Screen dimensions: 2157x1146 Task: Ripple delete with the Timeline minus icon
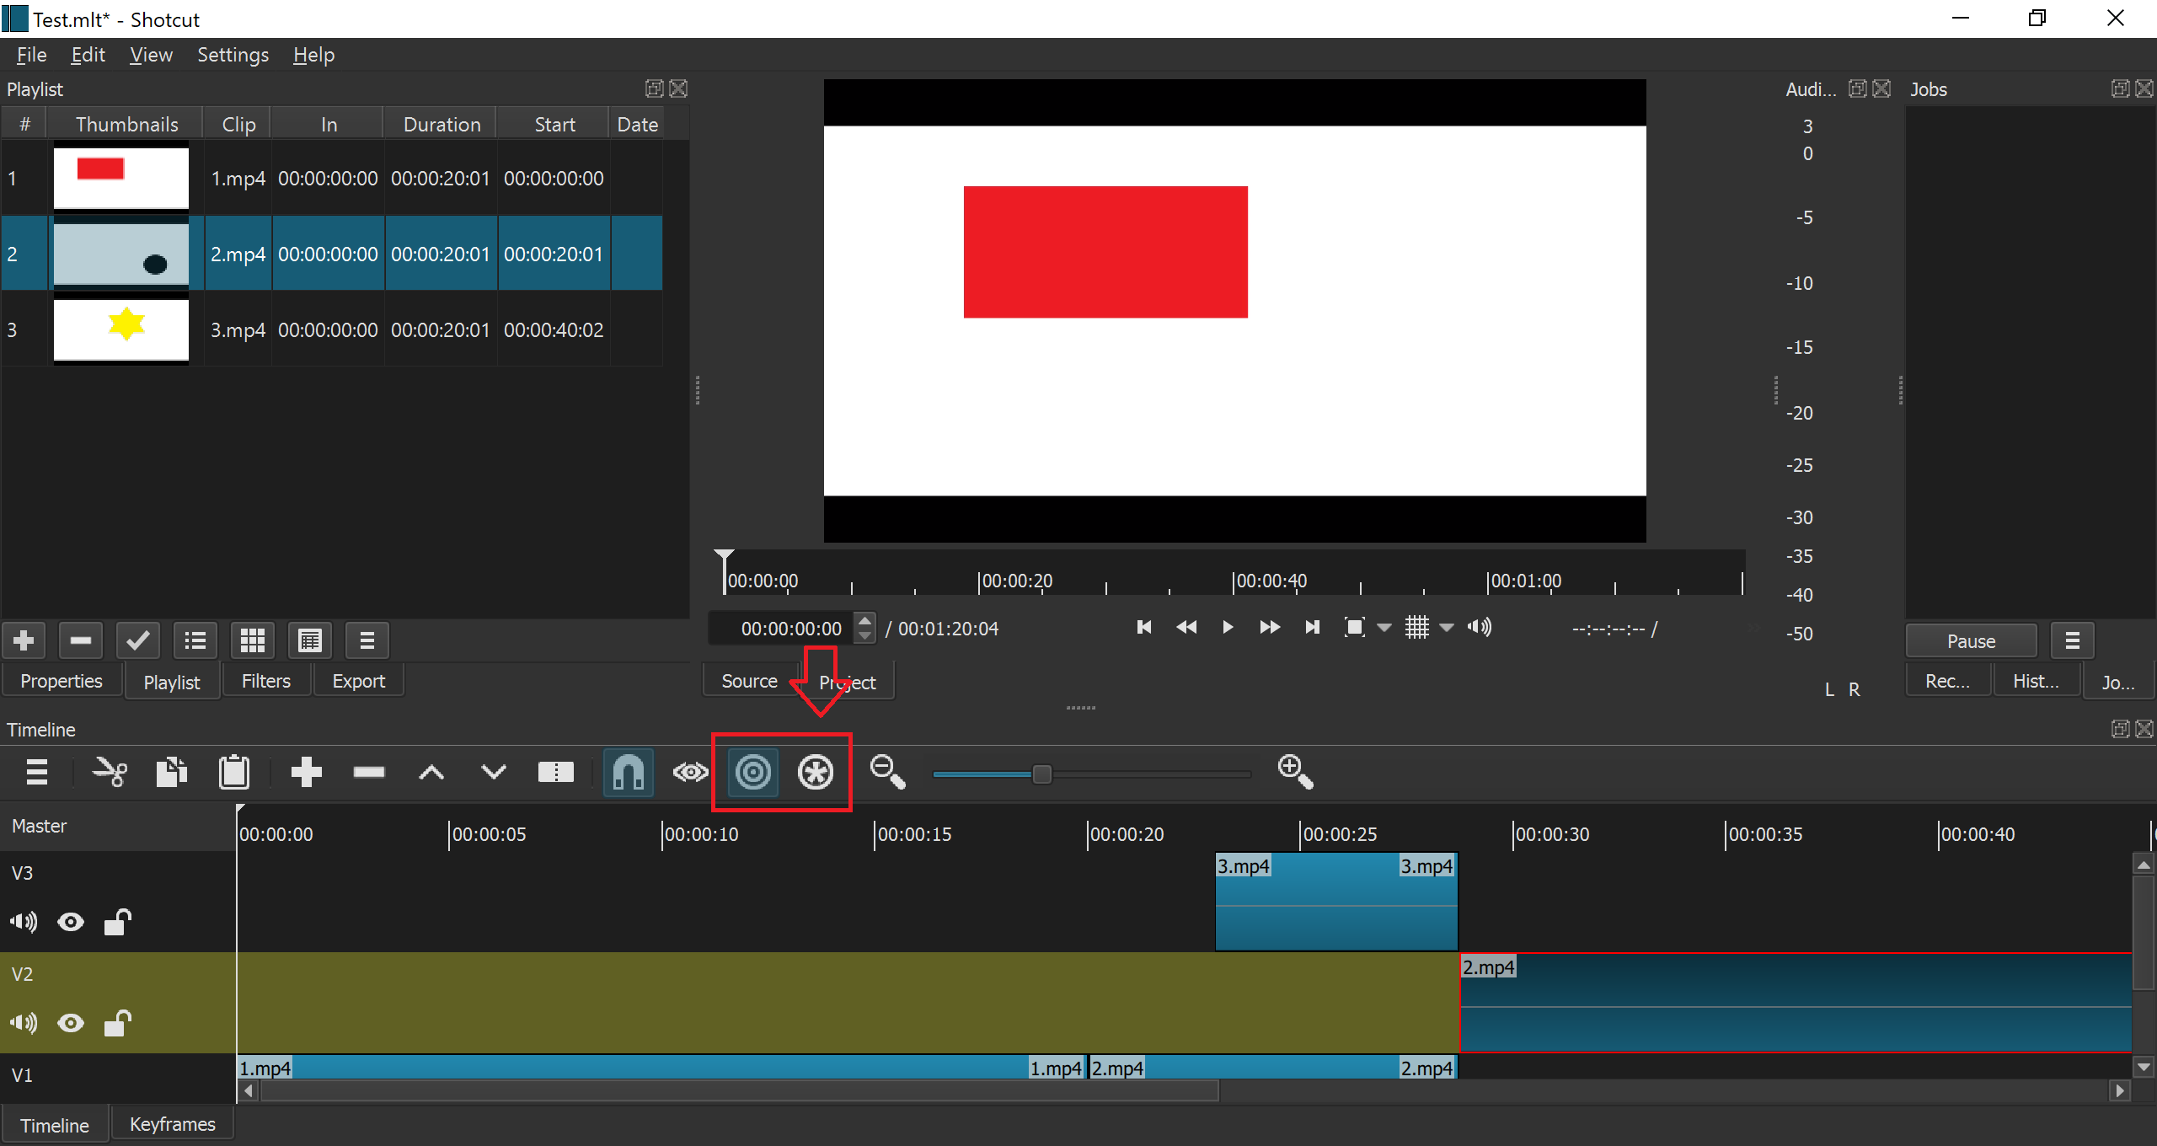tap(368, 772)
